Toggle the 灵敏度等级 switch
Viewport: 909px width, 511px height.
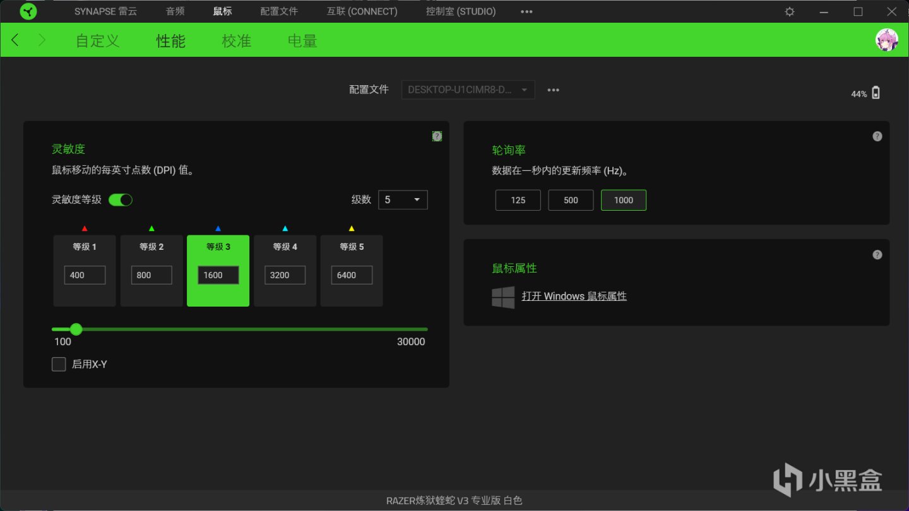coord(121,200)
